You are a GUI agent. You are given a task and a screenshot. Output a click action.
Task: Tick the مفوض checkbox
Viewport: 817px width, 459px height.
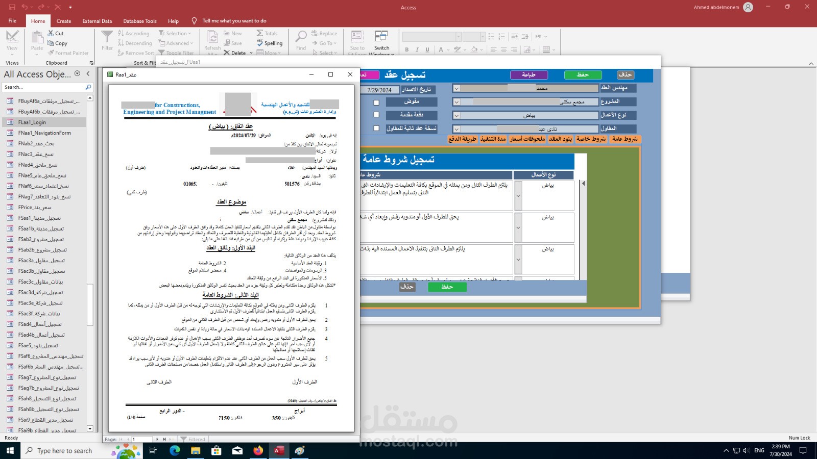376,103
